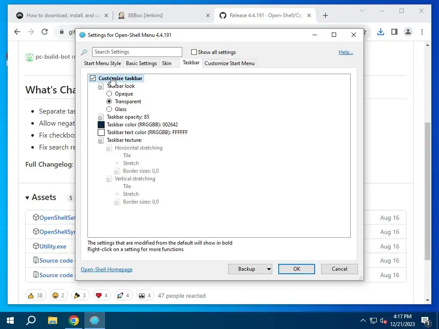Open a new Chrome tab with plus icon
439x329 pixels.
tap(325, 15)
